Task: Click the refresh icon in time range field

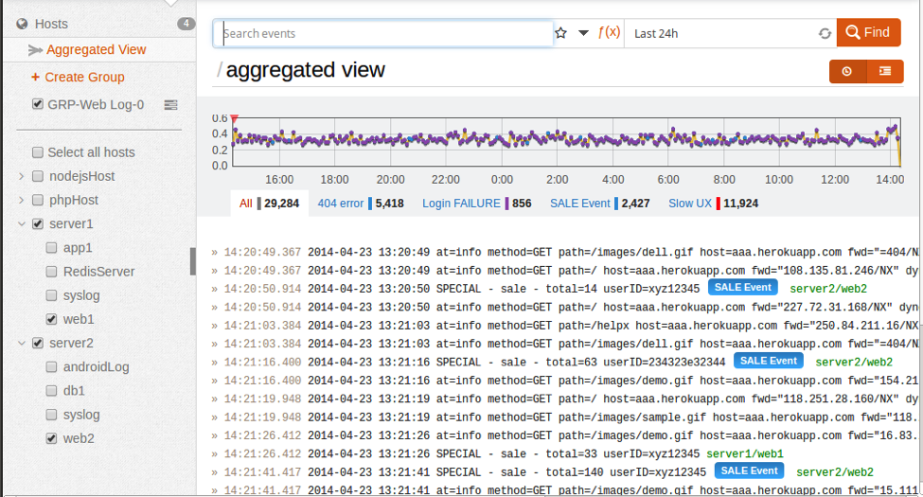Action: point(825,33)
